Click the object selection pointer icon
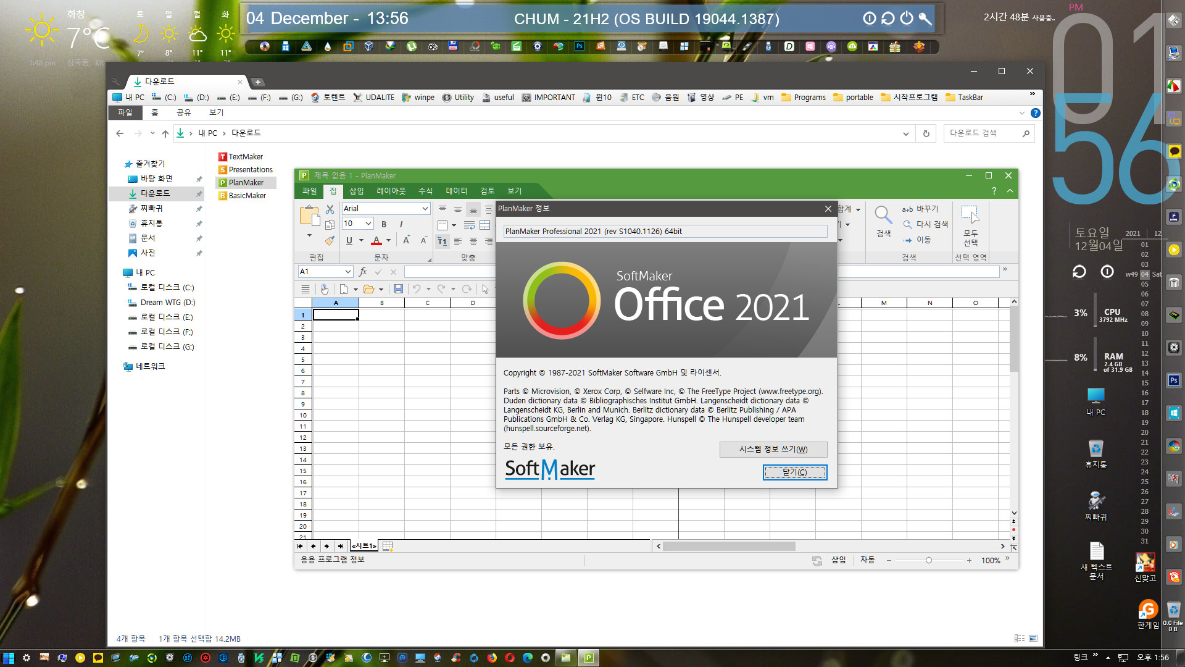Viewport: 1185px width, 667px height. pyautogui.click(x=486, y=289)
